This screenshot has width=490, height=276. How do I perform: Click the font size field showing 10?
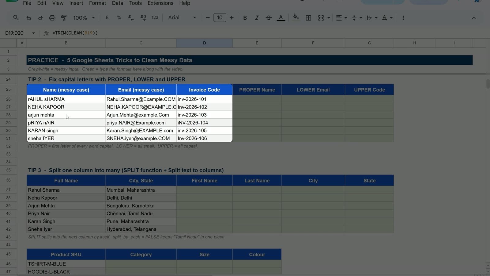click(220, 18)
